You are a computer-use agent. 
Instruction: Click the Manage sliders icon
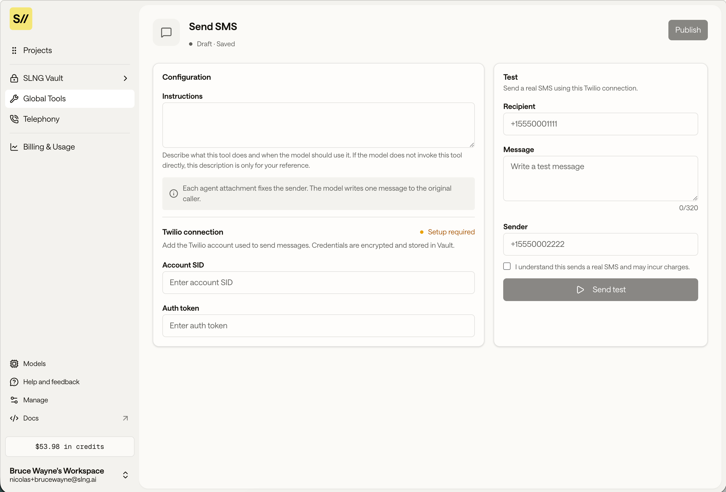(x=14, y=400)
